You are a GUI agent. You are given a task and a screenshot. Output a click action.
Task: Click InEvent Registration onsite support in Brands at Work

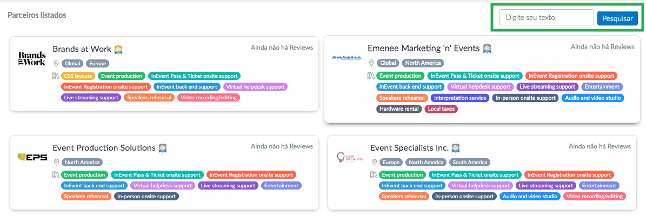click(x=106, y=87)
